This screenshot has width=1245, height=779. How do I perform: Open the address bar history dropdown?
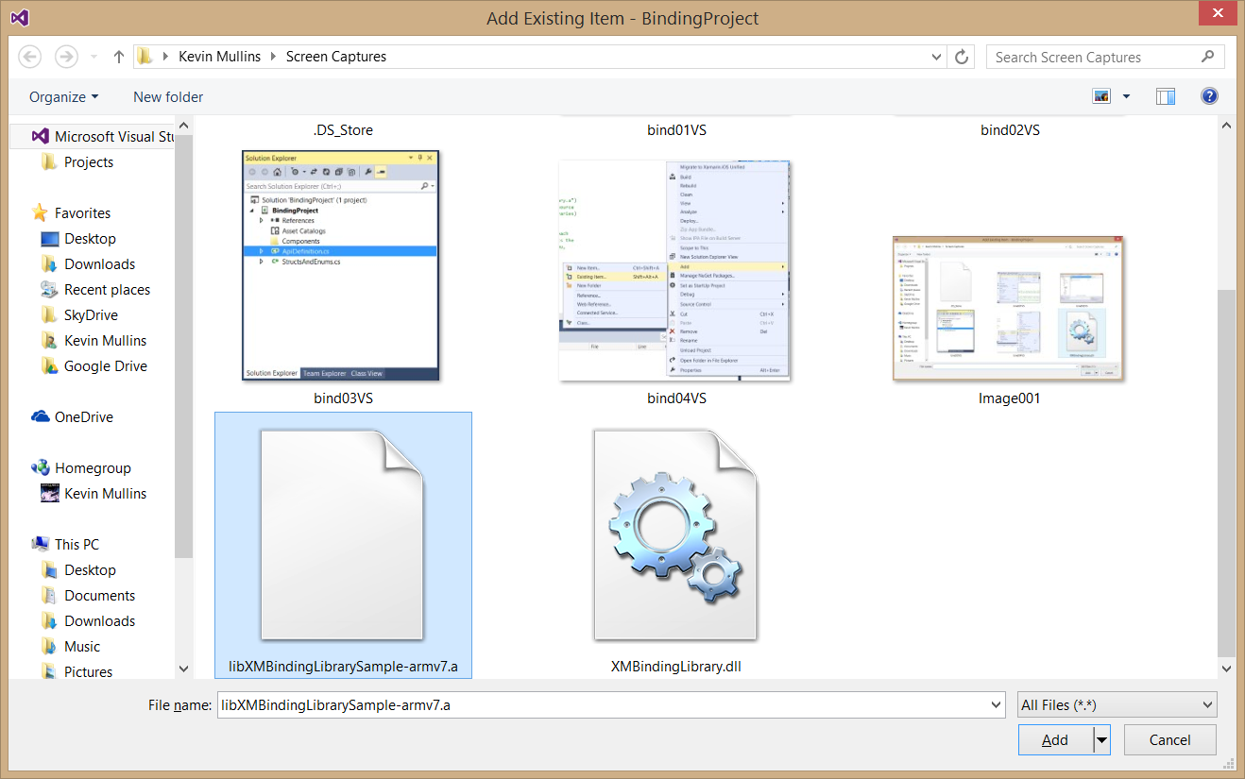(936, 57)
